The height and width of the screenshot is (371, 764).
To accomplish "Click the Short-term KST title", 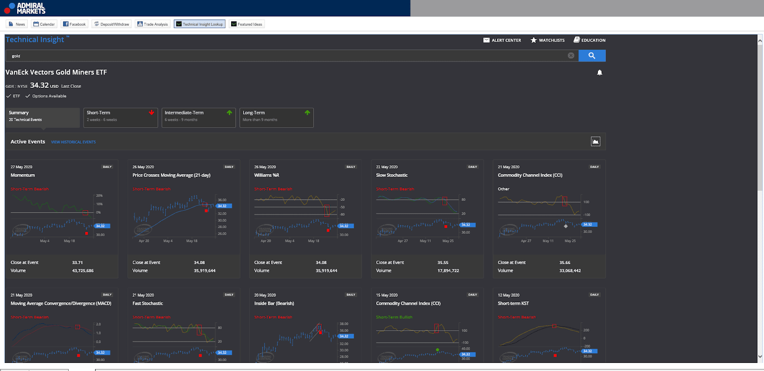I will pyautogui.click(x=513, y=303).
